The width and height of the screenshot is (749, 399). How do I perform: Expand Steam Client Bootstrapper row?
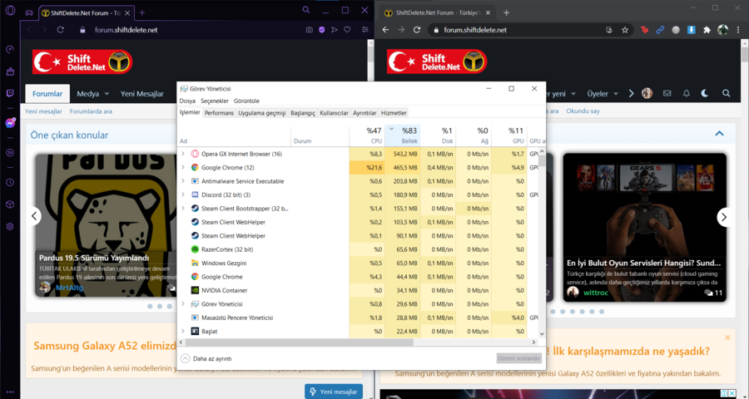click(x=182, y=209)
